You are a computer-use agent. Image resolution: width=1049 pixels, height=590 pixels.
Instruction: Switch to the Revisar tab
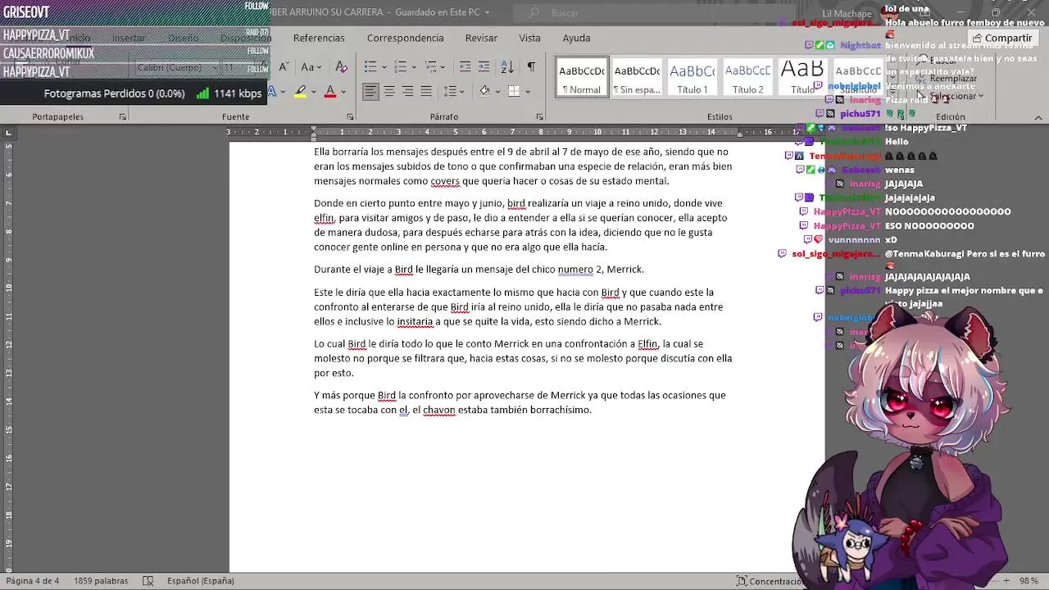coord(481,38)
